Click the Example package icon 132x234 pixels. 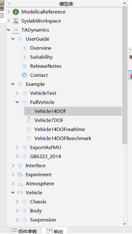20,84
